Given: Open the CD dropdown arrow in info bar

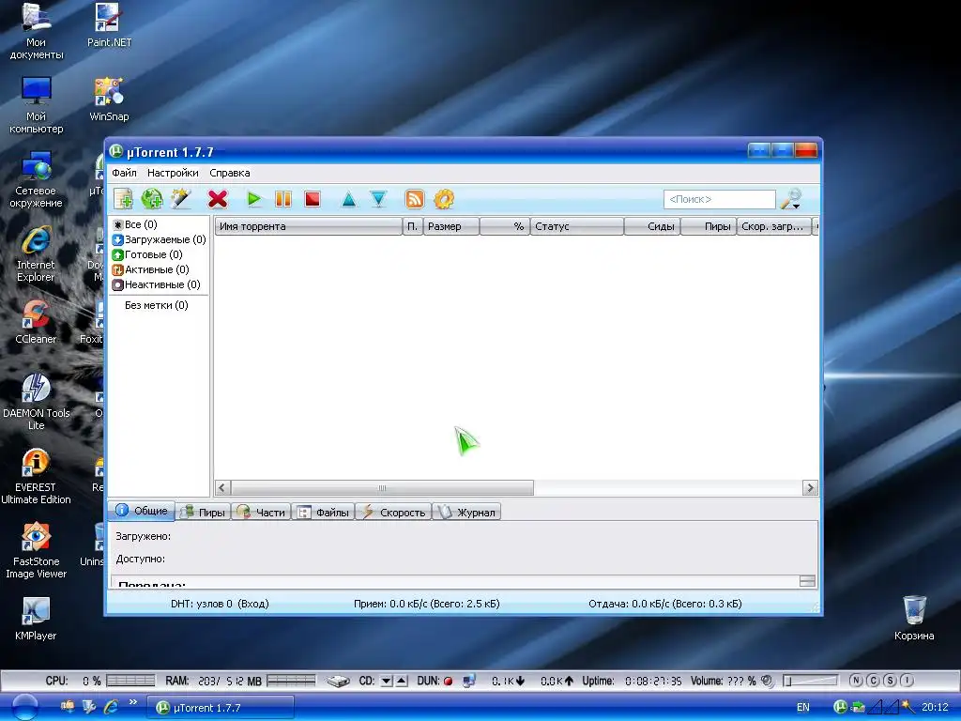Looking at the screenshot, I should coord(386,681).
